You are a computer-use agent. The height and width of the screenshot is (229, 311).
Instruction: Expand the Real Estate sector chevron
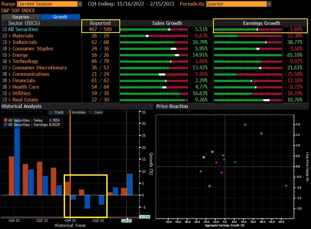pos(9,100)
